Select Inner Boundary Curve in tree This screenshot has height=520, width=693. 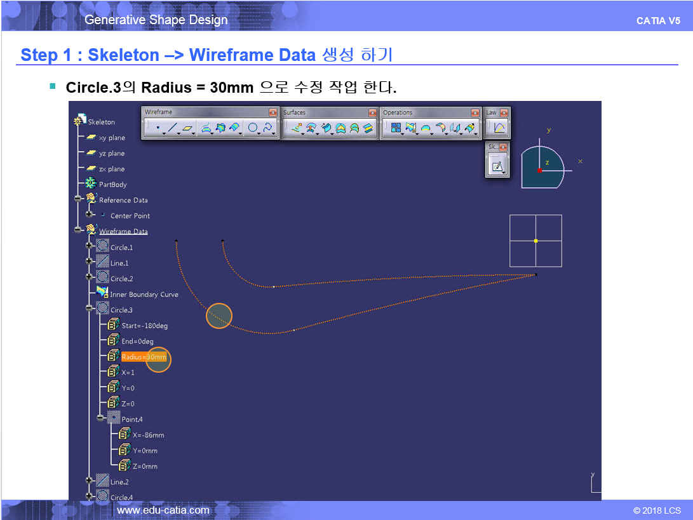(144, 294)
